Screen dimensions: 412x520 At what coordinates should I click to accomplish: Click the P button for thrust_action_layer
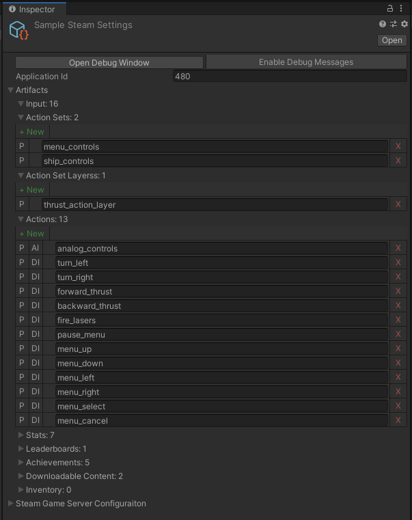pos(22,204)
